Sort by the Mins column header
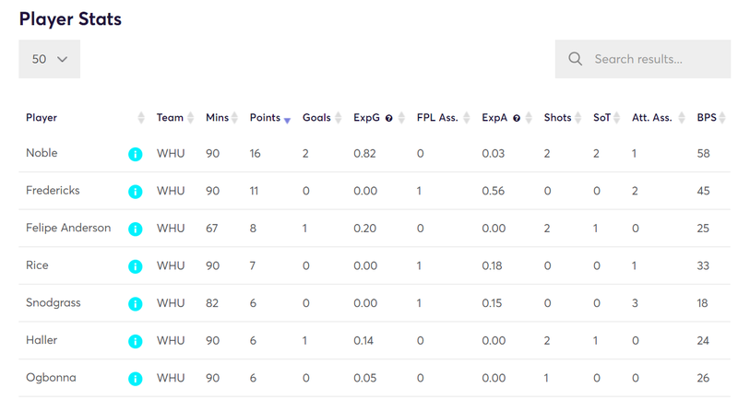This screenshot has width=738, height=400. point(221,117)
